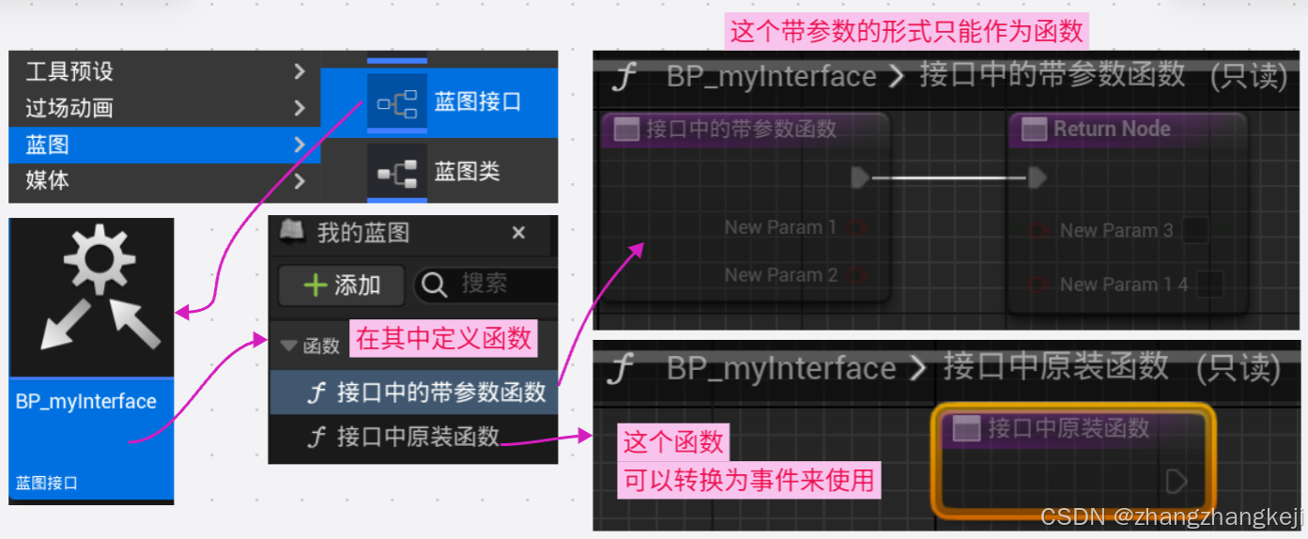Select the 接口中原装函数 node header
This screenshot has height=539, width=1308.
point(1073,429)
